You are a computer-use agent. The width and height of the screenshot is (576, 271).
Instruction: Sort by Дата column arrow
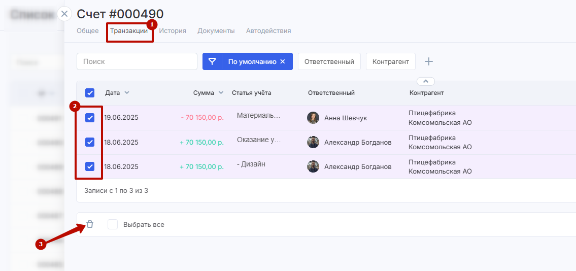coord(127,93)
